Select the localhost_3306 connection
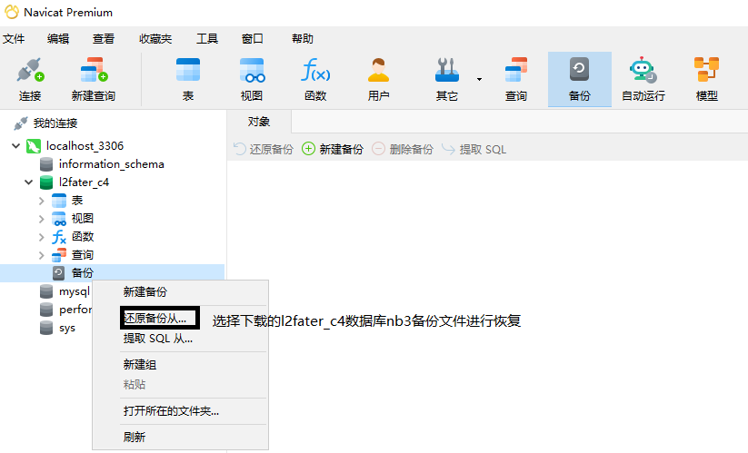The width and height of the screenshot is (748, 453). (x=85, y=146)
